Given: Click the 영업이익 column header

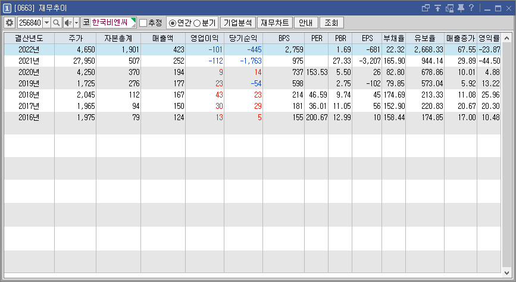Looking at the screenshot, I should [x=205, y=38].
